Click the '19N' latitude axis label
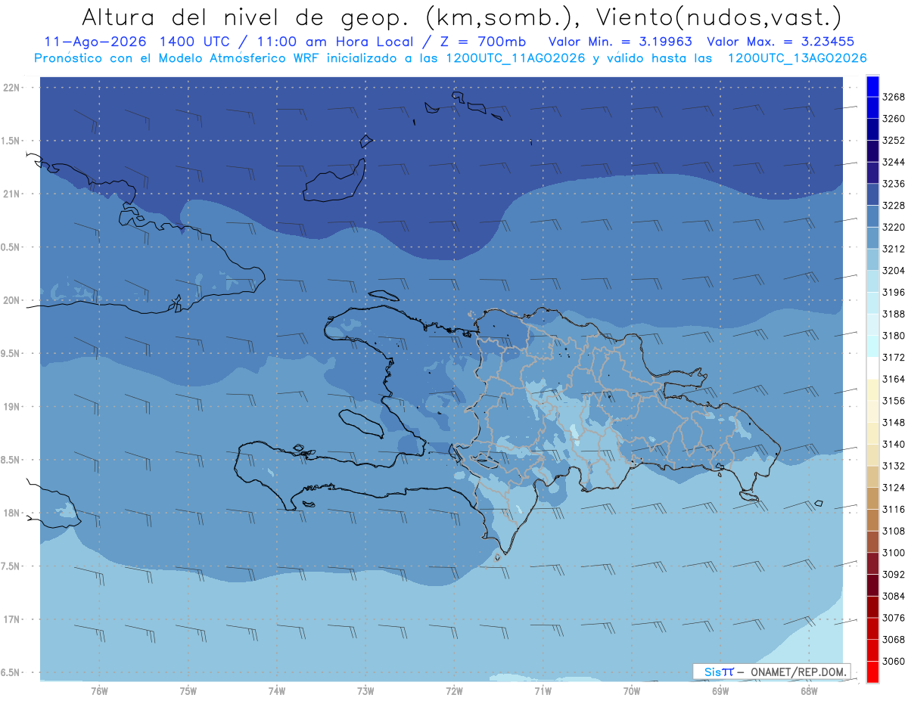908x701 pixels. pos(12,407)
